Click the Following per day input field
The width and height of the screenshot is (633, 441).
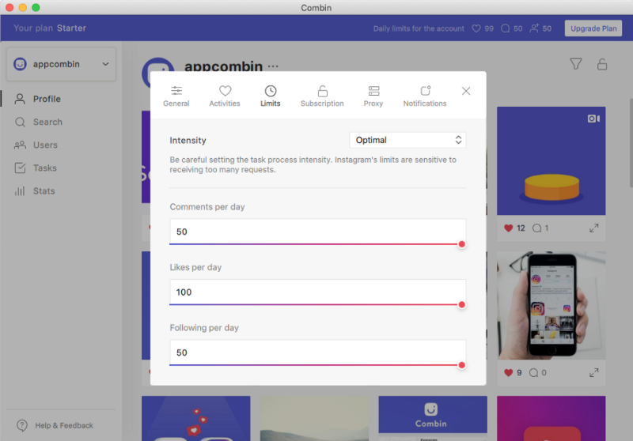tap(316, 352)
